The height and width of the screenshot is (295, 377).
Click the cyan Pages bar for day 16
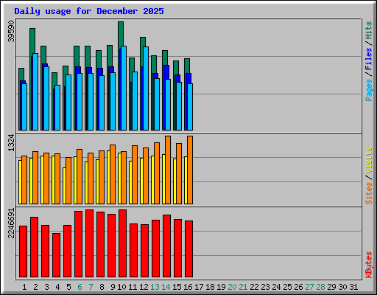[x=190, y=107]
